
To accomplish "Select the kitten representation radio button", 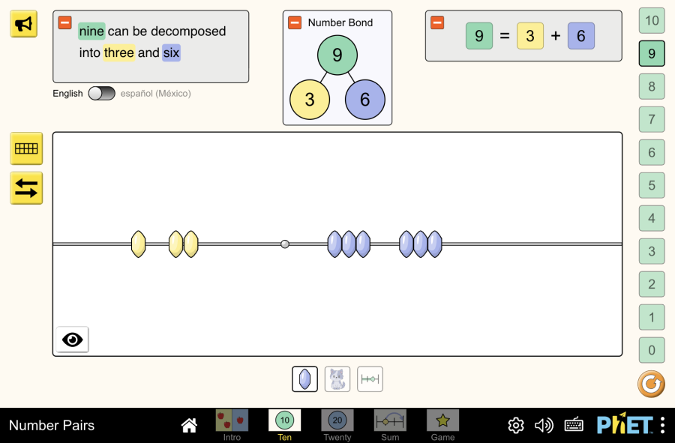I will point(337,379).
